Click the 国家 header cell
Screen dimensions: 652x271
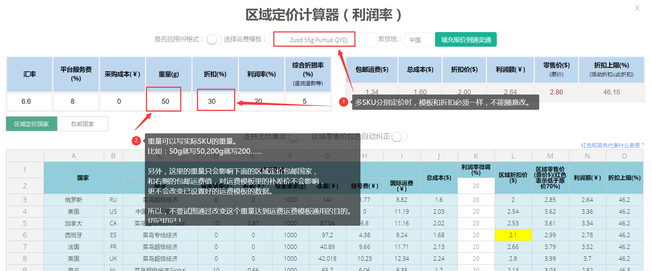83,178
